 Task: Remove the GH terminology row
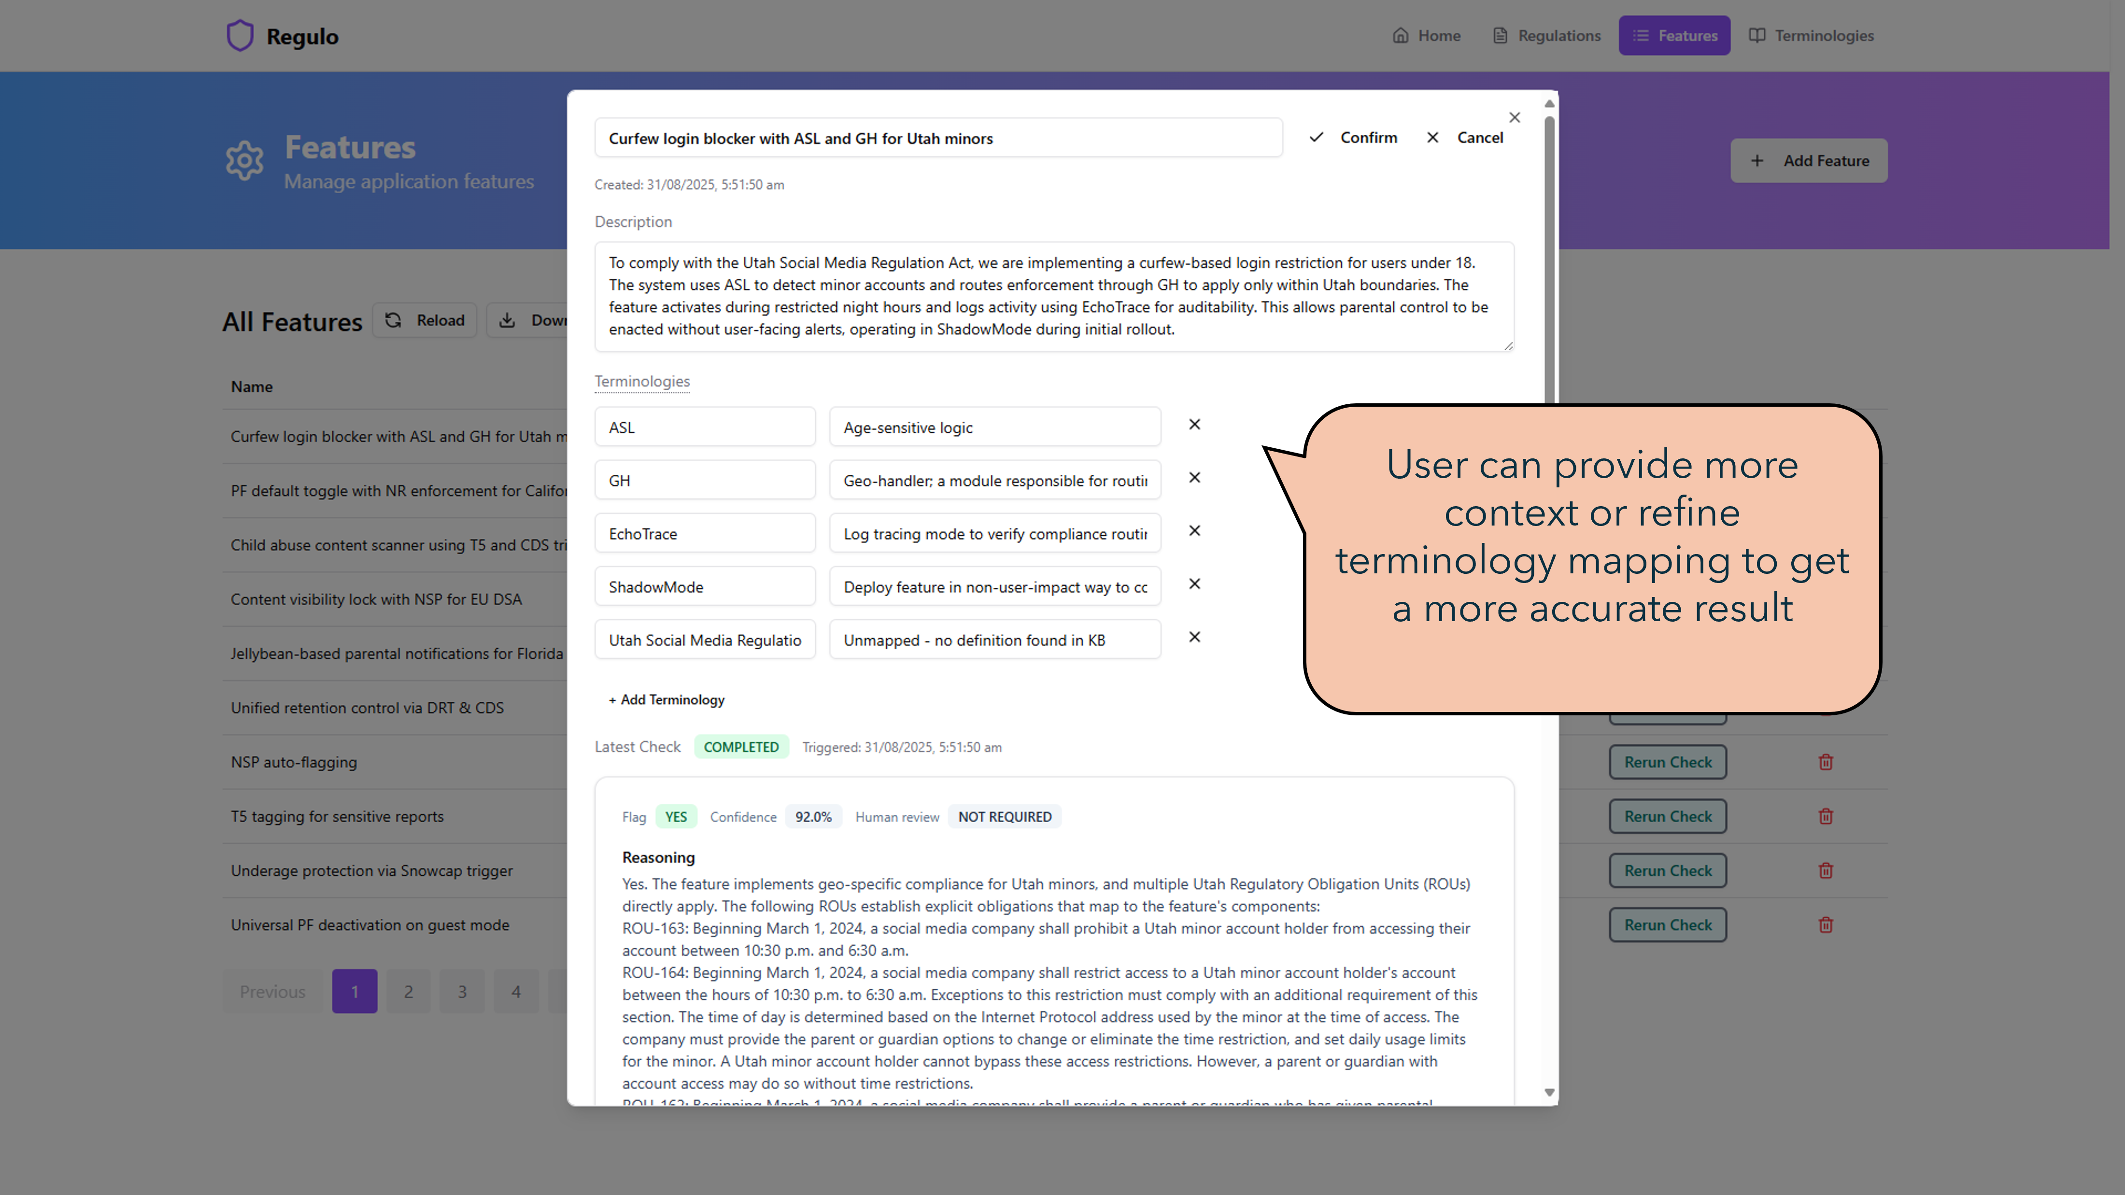[x=1194, y=478]
